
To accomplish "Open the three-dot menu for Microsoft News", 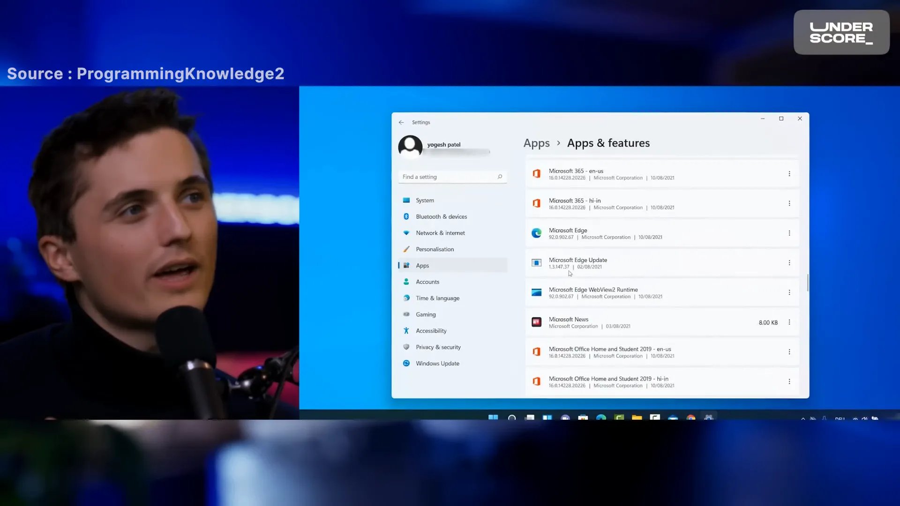I will click(x=789, y=322).
